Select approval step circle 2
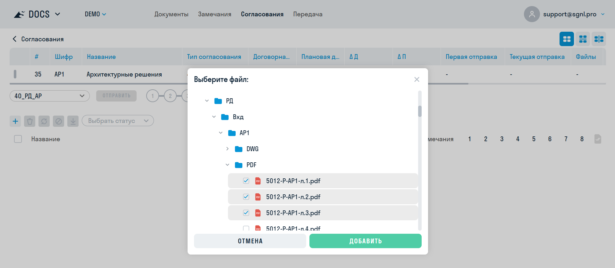This screenshot has width=615, height=268. click(170, 96)
